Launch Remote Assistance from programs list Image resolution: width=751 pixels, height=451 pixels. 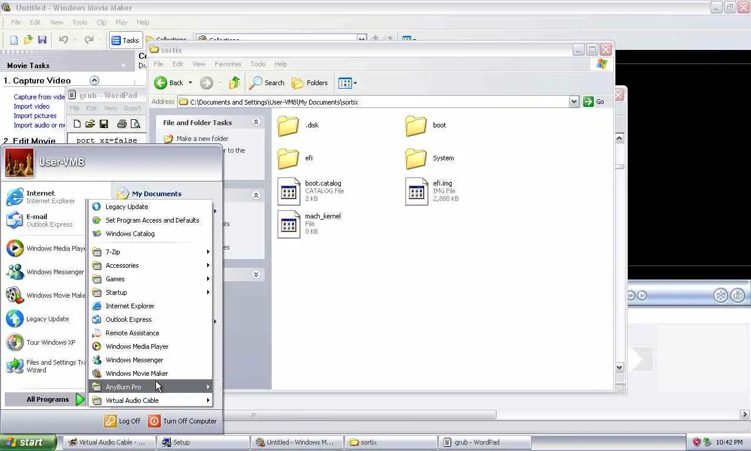click(150, 333)
